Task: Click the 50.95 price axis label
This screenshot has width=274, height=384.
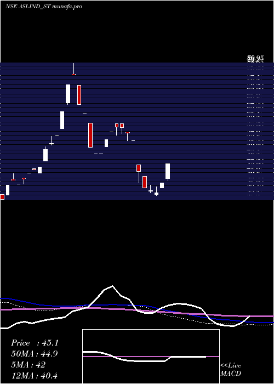Action: tap(255, 58)
